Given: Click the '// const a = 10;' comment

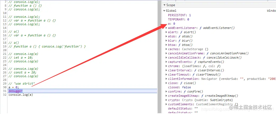Looking at the screenshot, I should click(x=22, y=72).
